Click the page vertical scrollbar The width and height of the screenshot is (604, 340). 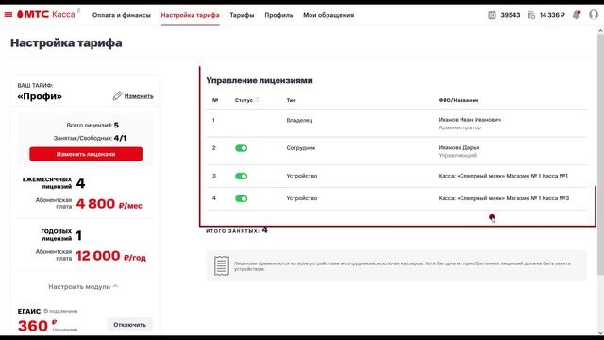click(600, 154)
